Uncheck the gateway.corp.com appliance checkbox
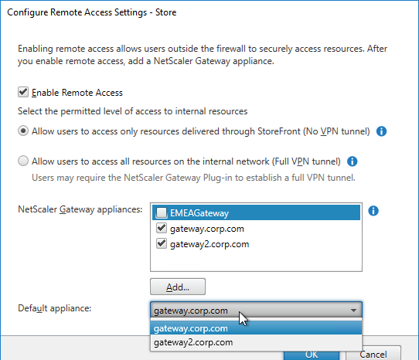 (x=162, y=229)
